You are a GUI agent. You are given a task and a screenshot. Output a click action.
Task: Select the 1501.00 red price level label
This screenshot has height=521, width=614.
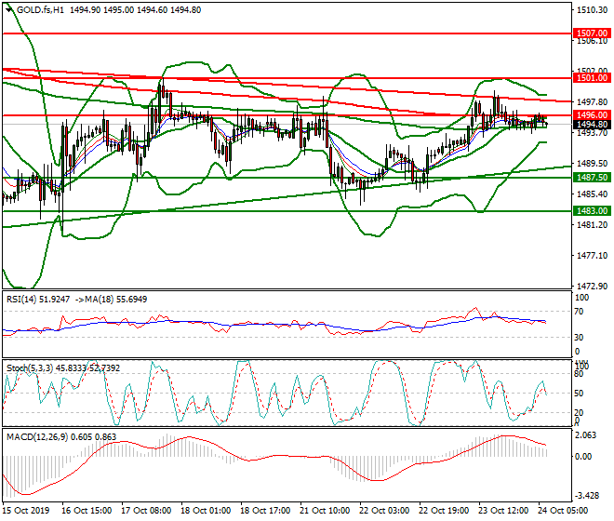[592, 78]
